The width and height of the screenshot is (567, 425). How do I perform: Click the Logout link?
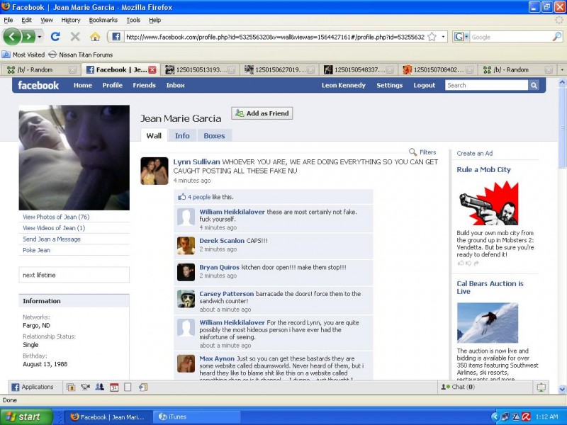coord(424,85)
